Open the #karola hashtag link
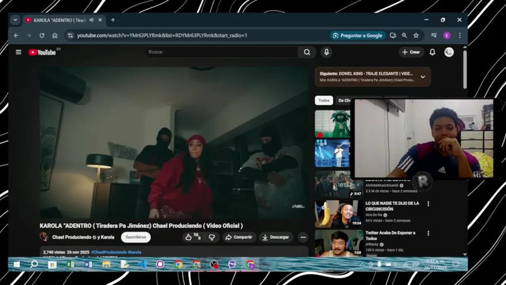 point(135,252)
